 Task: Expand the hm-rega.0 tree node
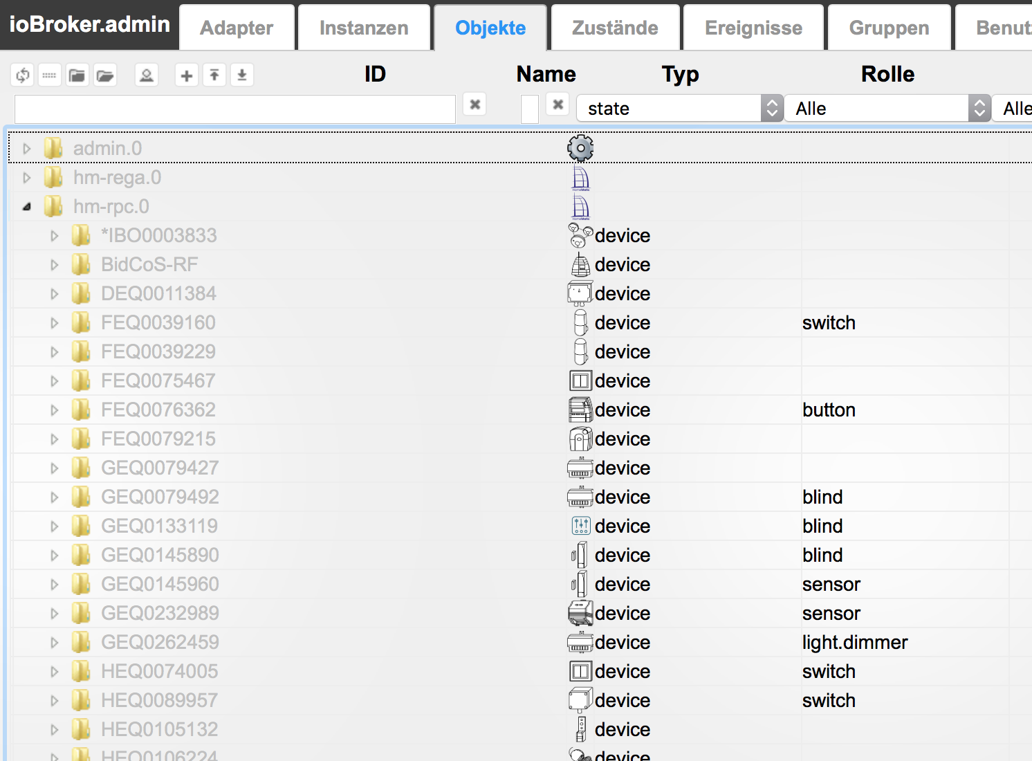[x=27, y=178]
